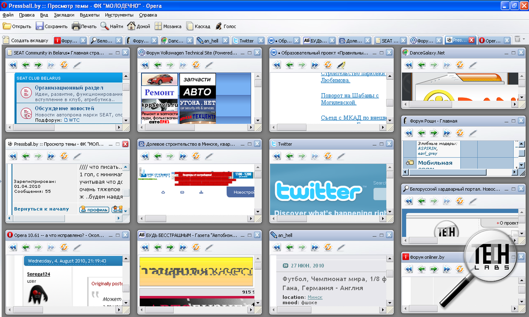Click fast forward in Образовательный проект window
This screenshot has width=529, height=317.
pos(315,65)
